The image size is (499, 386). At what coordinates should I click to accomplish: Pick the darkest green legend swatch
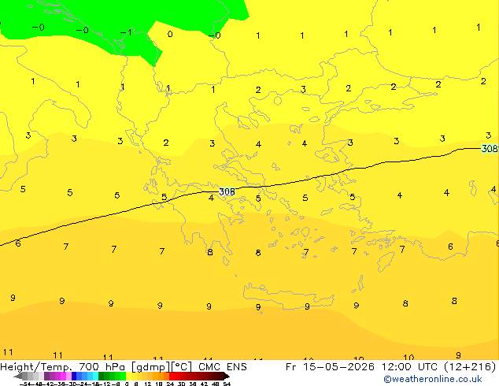click(x=101, y=376)
